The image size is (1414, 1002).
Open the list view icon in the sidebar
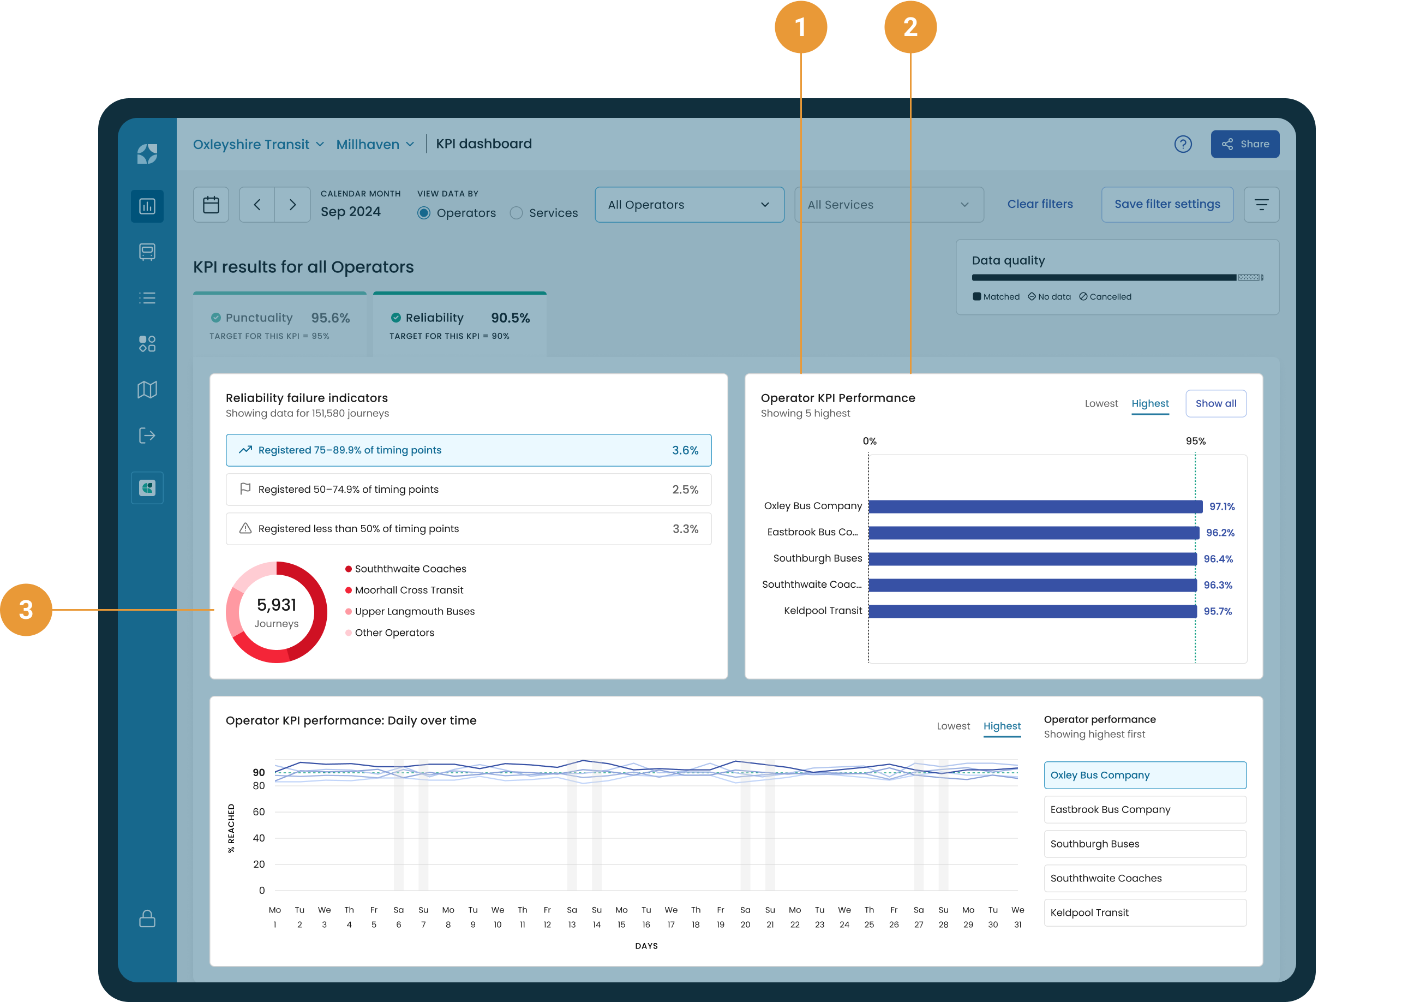[x=147, y=298]
